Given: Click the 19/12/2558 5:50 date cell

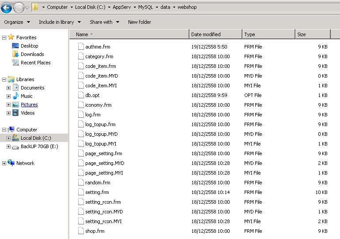Looking at the screenshot, I should coord(209,47).
